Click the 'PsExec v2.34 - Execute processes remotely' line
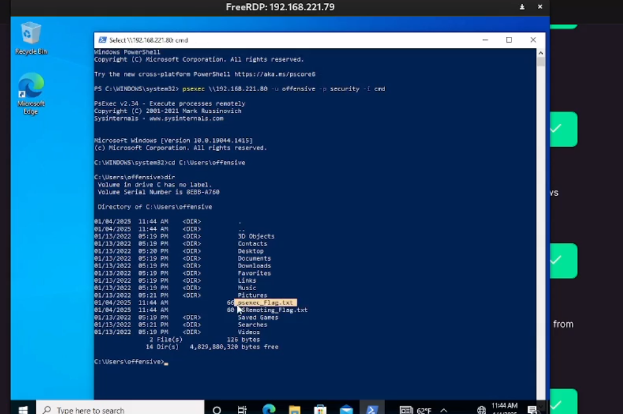Image resolution: width=623 pixels, height=414 pixels. tap(169, 103)
